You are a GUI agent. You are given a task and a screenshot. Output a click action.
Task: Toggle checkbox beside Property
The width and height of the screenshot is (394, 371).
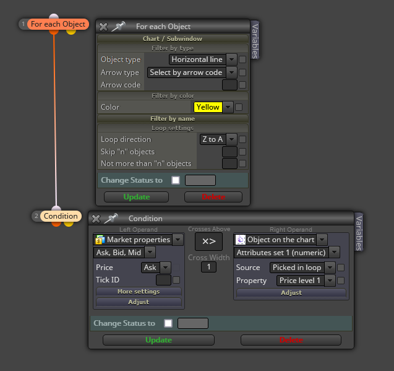click(x=341, y=281)
